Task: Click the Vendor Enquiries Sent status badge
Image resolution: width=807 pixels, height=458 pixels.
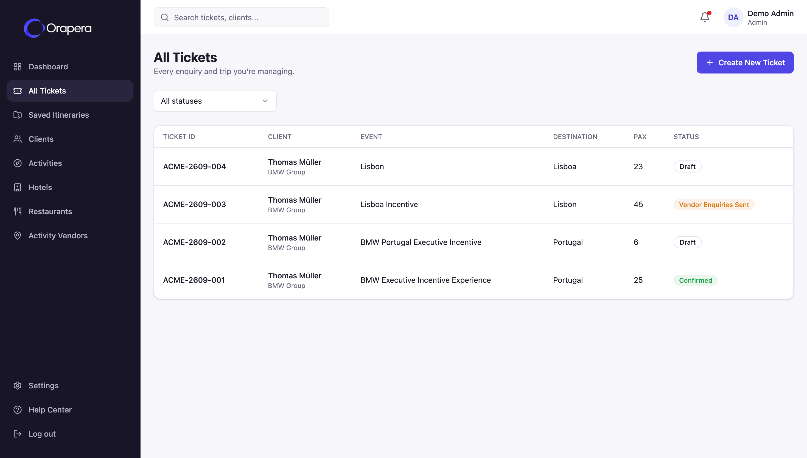Action: pos(714,205)
